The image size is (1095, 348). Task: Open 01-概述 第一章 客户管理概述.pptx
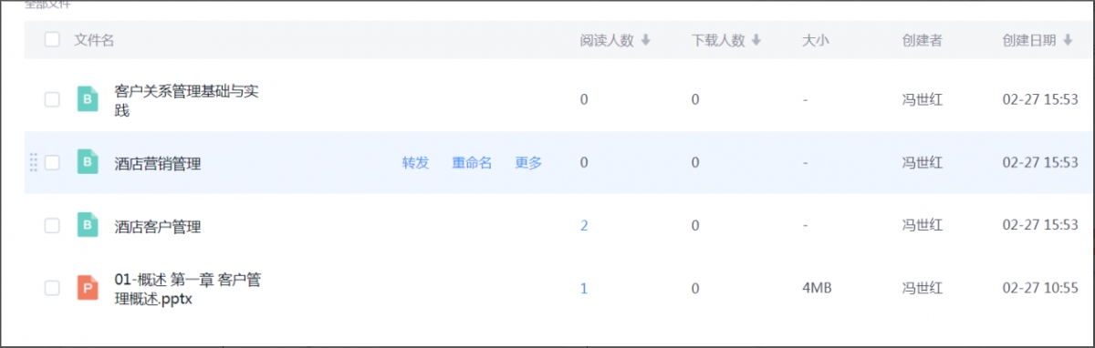coord(188,289)
